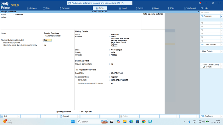The height and width of the screenshot is (125, 223).
Task: Open battery icon in system tray
Action: pos(207,122)
